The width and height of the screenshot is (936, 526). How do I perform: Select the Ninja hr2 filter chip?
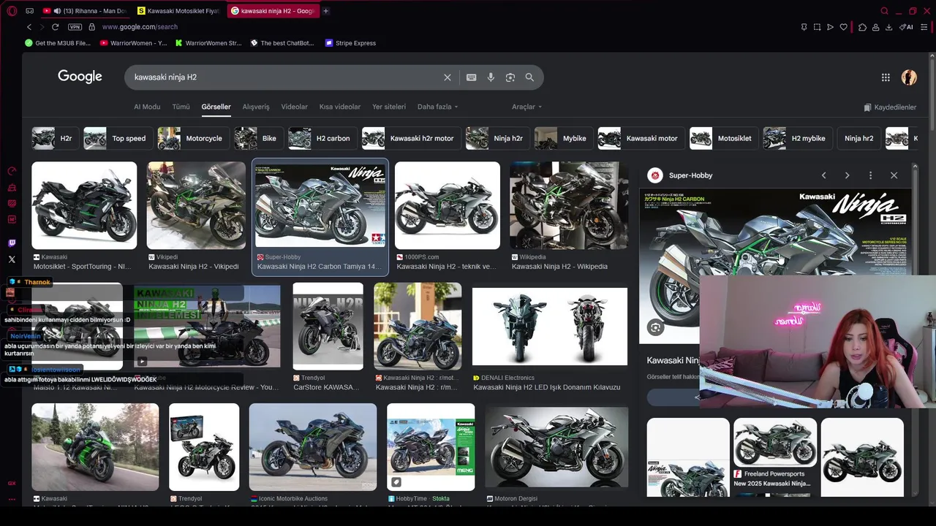click(x=858, y=138)
